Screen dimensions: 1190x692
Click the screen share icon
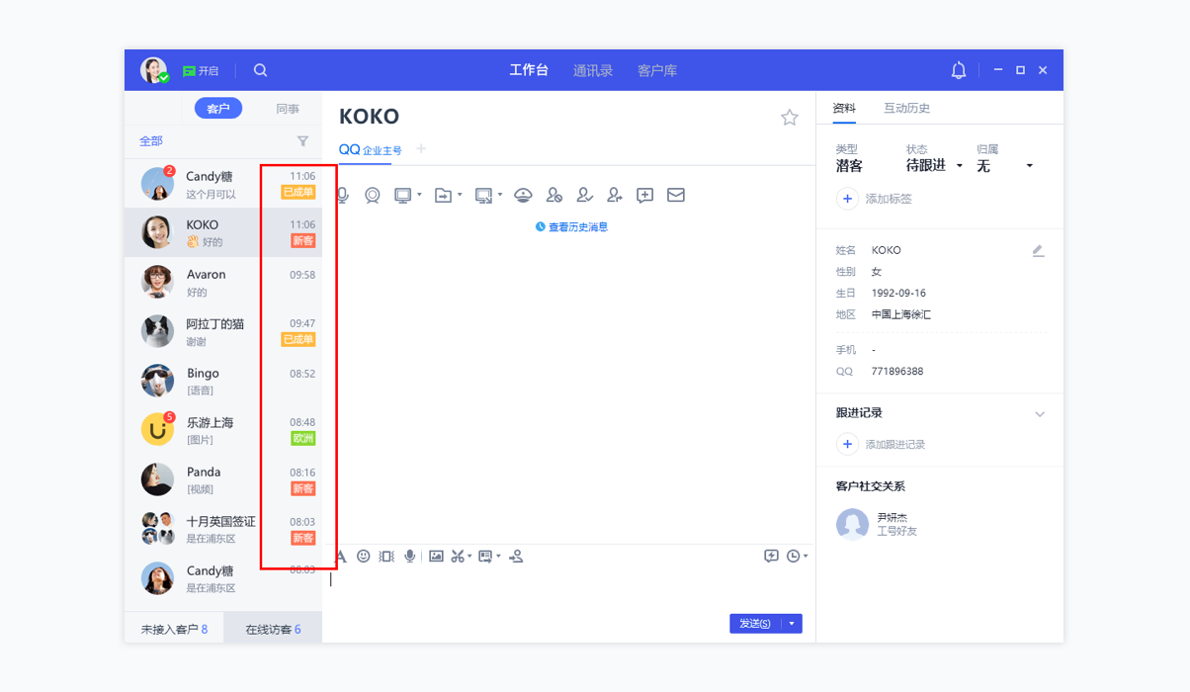point(483,196)
